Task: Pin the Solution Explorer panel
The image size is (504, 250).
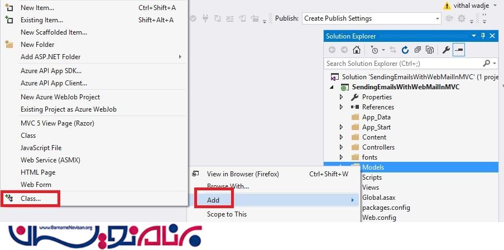Action: (x=483, y=36)
